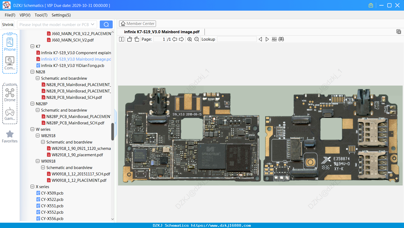Click the Shrink button
Viewport: 404px width, 228px height.
click(x=8, y=24)
